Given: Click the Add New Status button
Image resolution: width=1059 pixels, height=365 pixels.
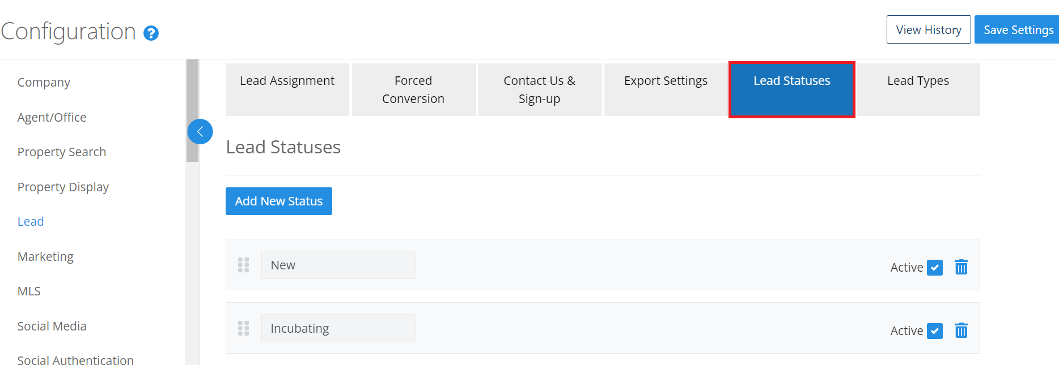Looking at the screenshot, I should tap(278, 201).
